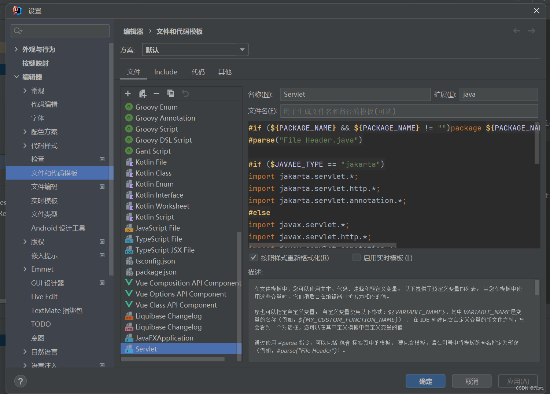Open the Live Edit settings page
The height and width of the screenshot is (394, 550).
click(x=44, y=297)
